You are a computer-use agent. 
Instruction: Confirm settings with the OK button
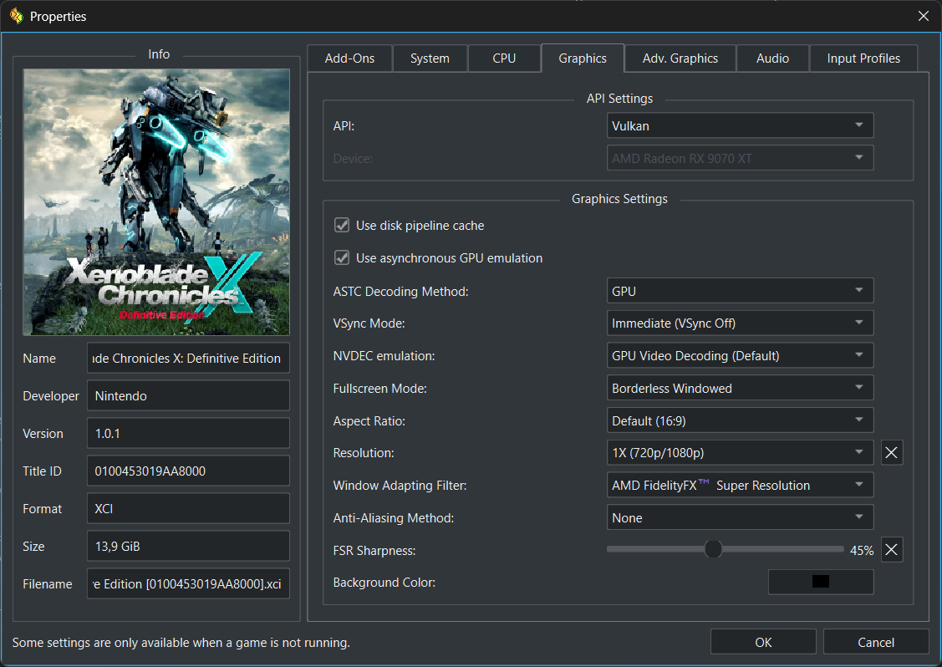coord(763,643)
